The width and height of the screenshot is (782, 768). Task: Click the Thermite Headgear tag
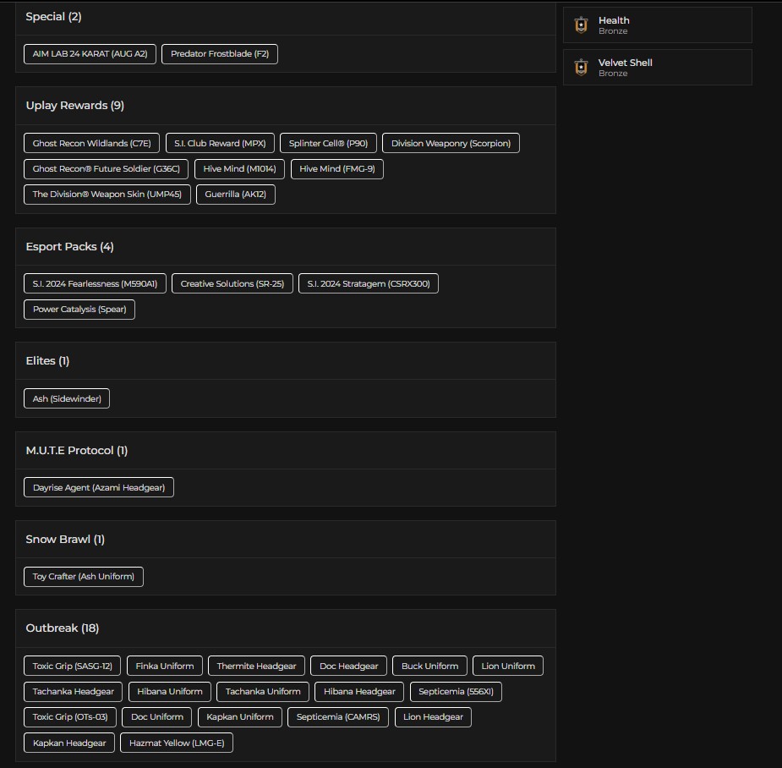pos(256,666)
